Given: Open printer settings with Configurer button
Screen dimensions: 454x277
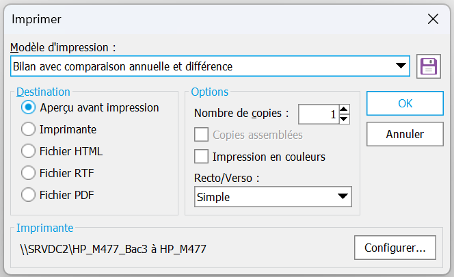Looking at the screenshot, I should [x=395, y=248].
